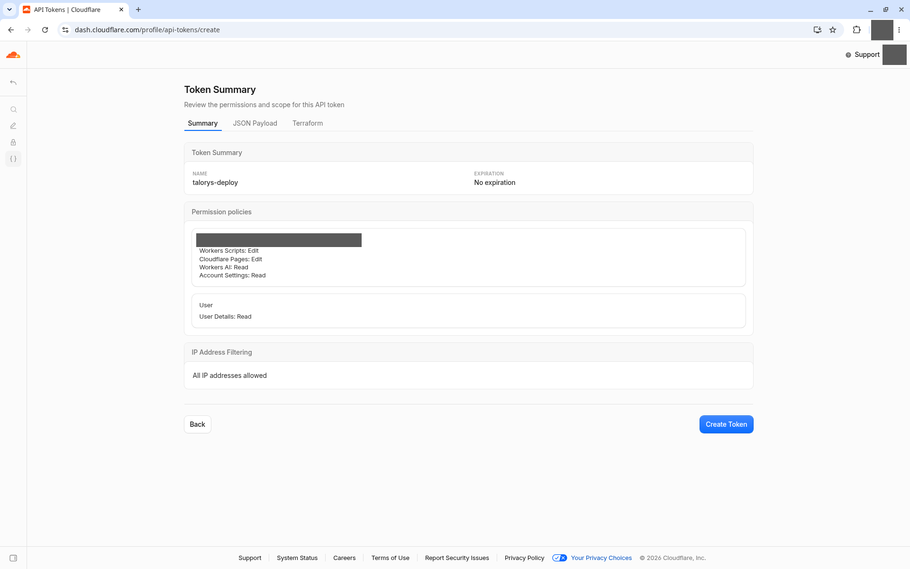Image resolution: width=910 pixels, height=569 pixels.
Task: Click the Cloudflare logo icon
Action: coord(13,55)
